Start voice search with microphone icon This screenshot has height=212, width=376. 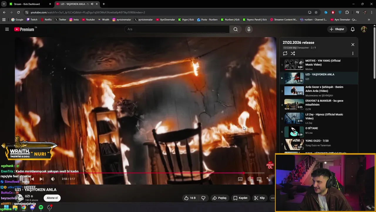pyautogui.click(x=249, y=29)
